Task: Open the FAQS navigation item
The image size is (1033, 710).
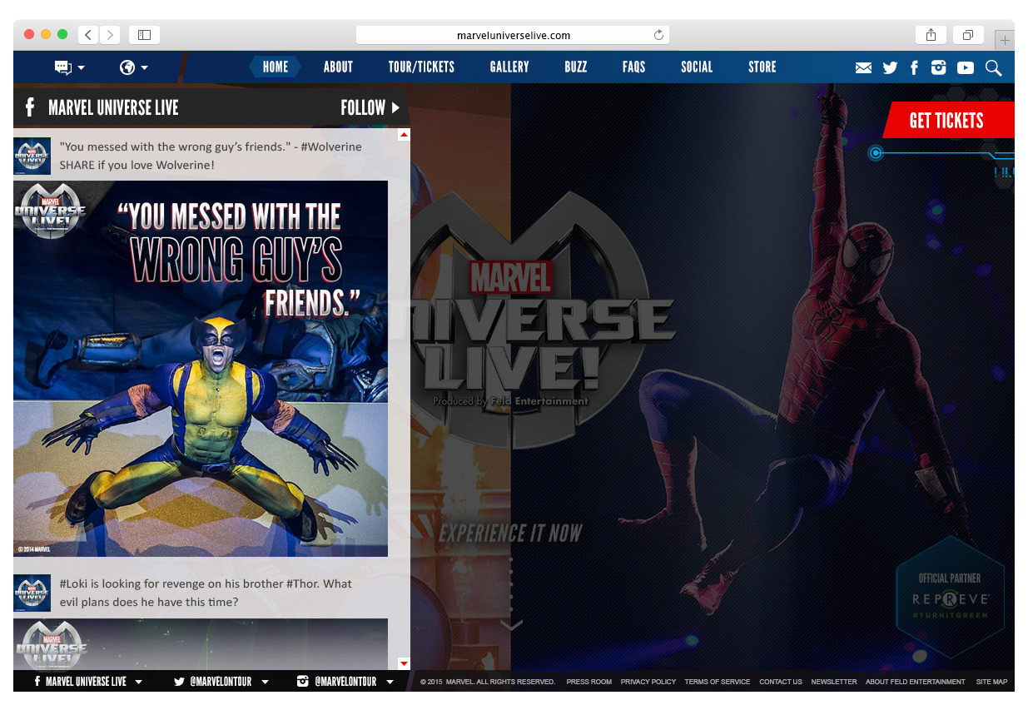Action: tap(633, 67)
